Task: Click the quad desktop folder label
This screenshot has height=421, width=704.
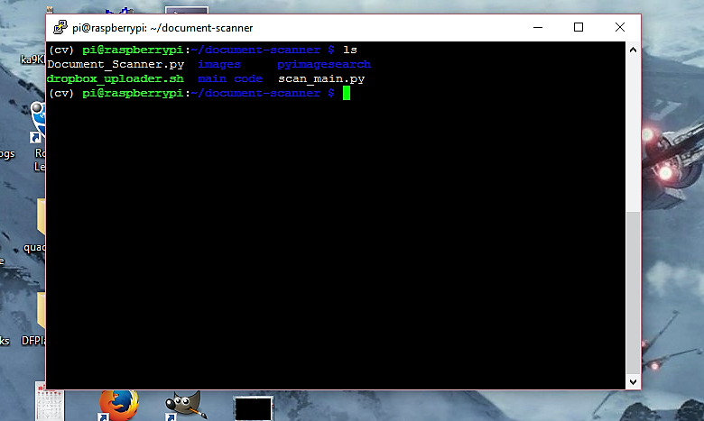Action: (x=34, y=248)
